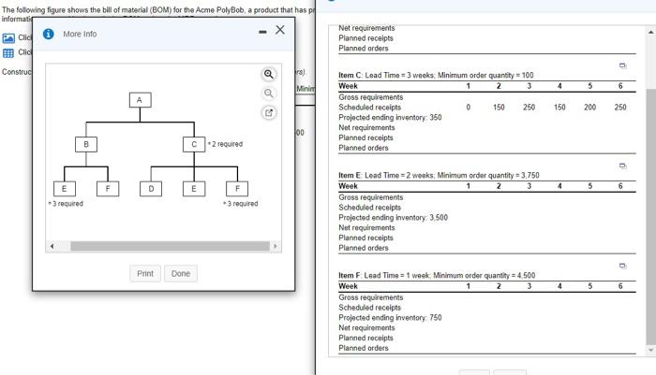Click 'Projected ending inventory: 350' in Item C
The height and width of the screenshot is (375, 656).
pos(391,117)
